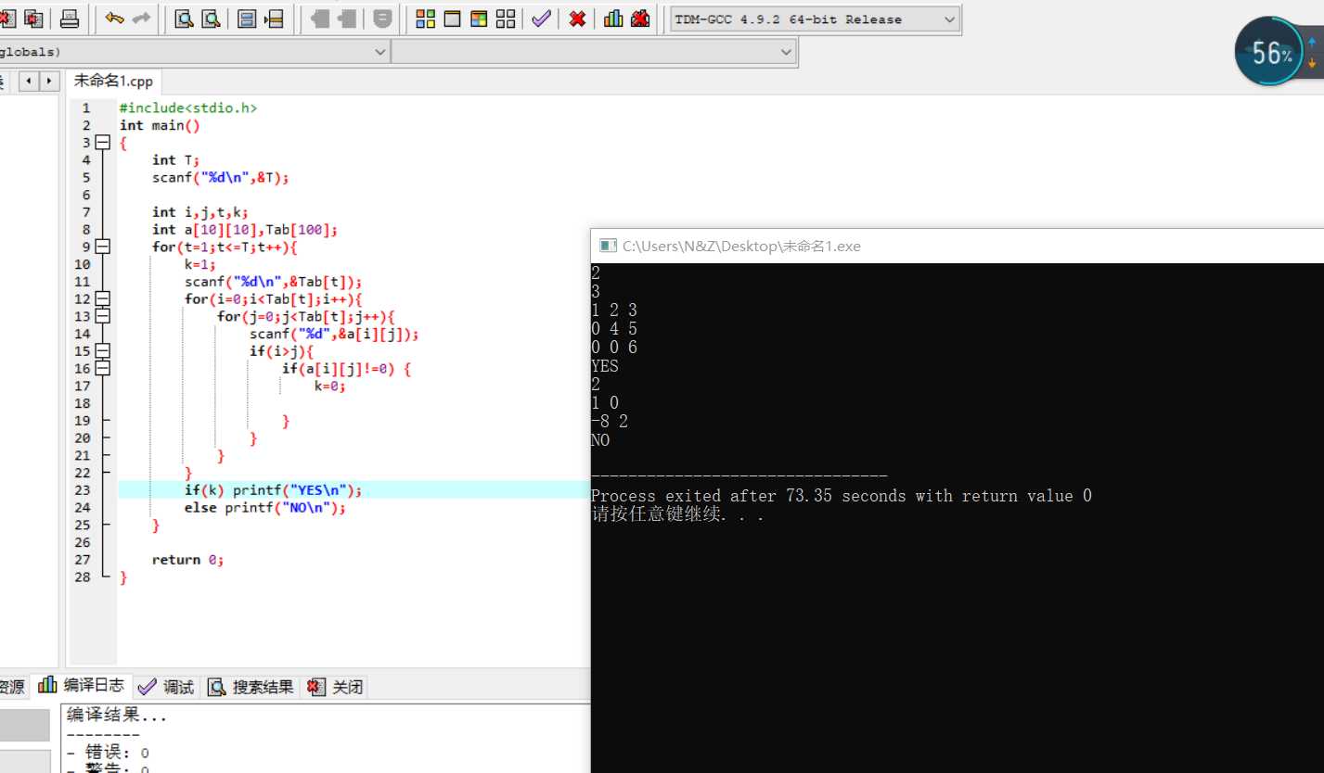Image resolution: width=1324 pixels, height=773 pixels.
Task: Click the Print toolbar icon
Action: coord(70,19)
